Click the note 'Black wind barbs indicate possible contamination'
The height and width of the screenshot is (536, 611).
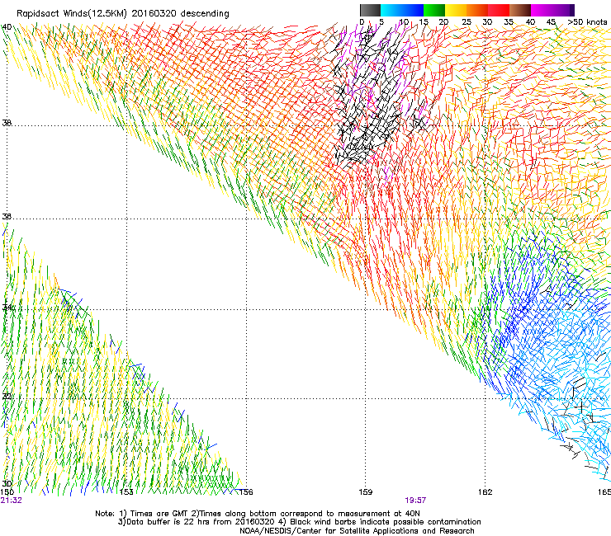[x=386, y=522]
